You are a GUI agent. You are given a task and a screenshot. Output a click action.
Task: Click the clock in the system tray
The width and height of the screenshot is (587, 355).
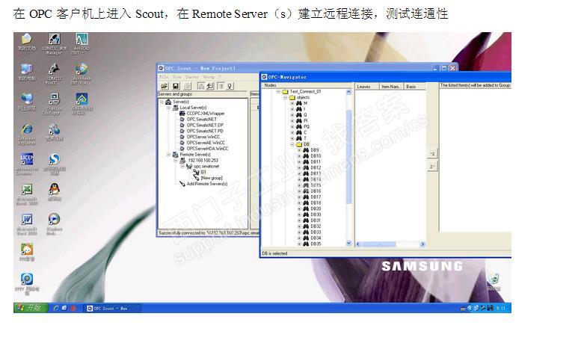[x=501, y=308]
